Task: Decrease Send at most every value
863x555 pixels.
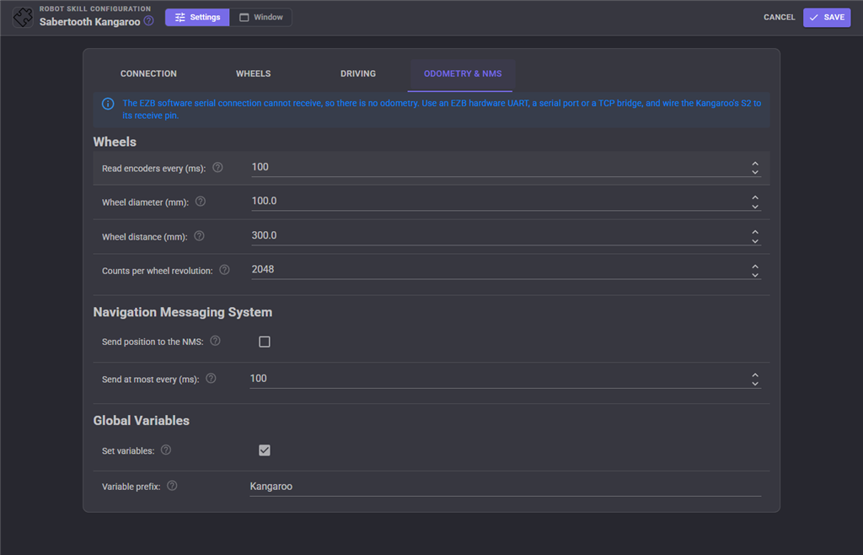Action: pyautogui.click(x=755, y=383)
